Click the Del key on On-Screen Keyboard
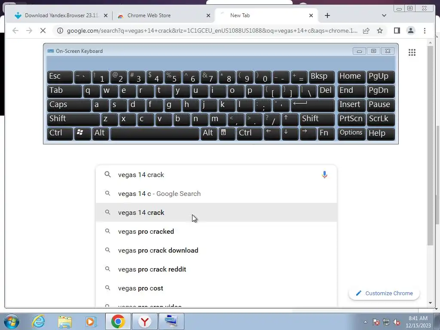Viewport: 440px width, 330px height. click(326, 91)
